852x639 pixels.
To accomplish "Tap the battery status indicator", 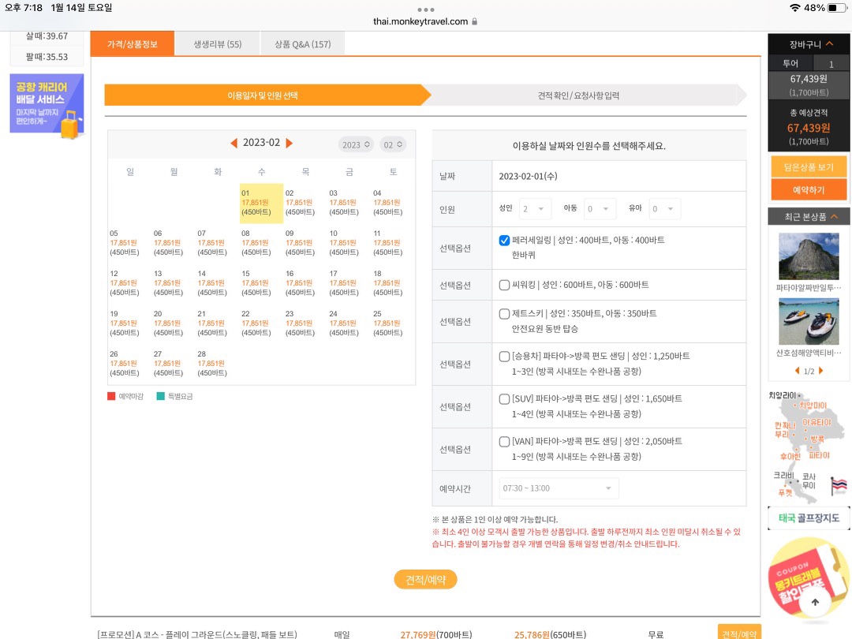I will 835,8.
